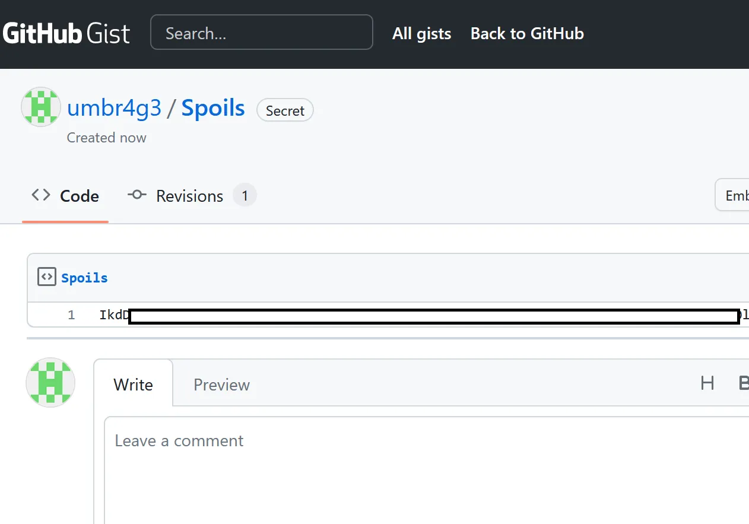Expand the Embed dropdown

[735, 195]
